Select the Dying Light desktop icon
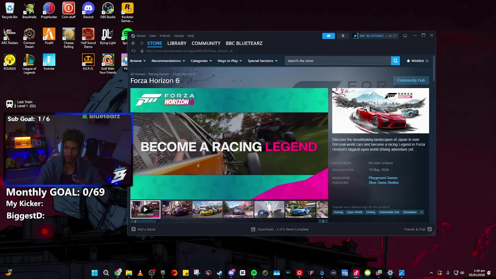Screen dimensions: 496x279 tap(108, 36)
